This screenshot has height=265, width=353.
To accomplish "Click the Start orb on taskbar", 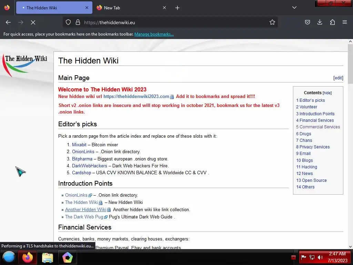I will point(9,257).
